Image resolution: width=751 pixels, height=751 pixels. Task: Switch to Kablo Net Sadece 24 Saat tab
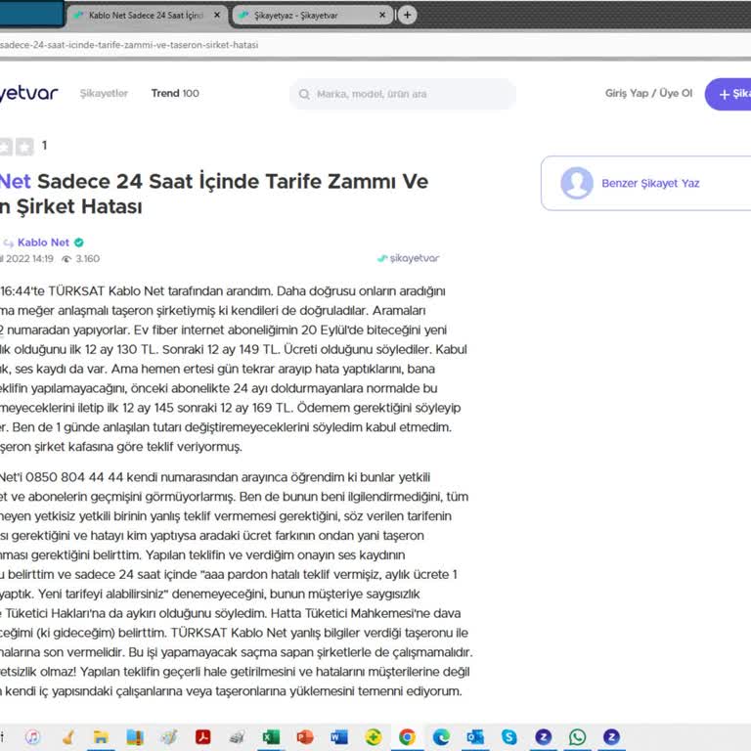146,16
